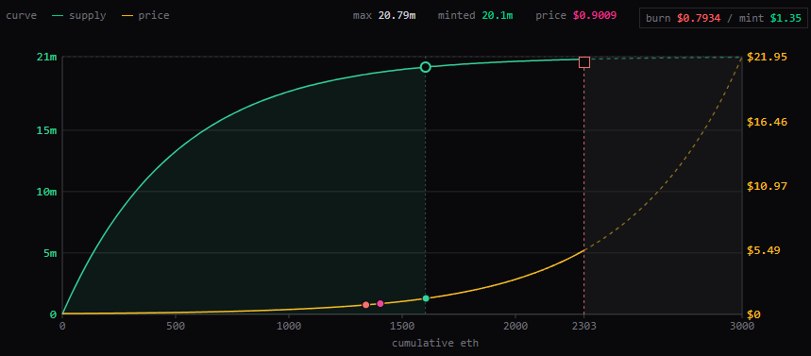Select the hollow green circle on supply curve
The image size is (811, 356).
tap(425, 67)
